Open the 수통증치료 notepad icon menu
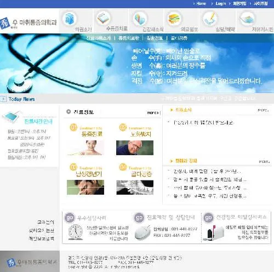This screenshot has height=272, width=274. pos(104,18)
